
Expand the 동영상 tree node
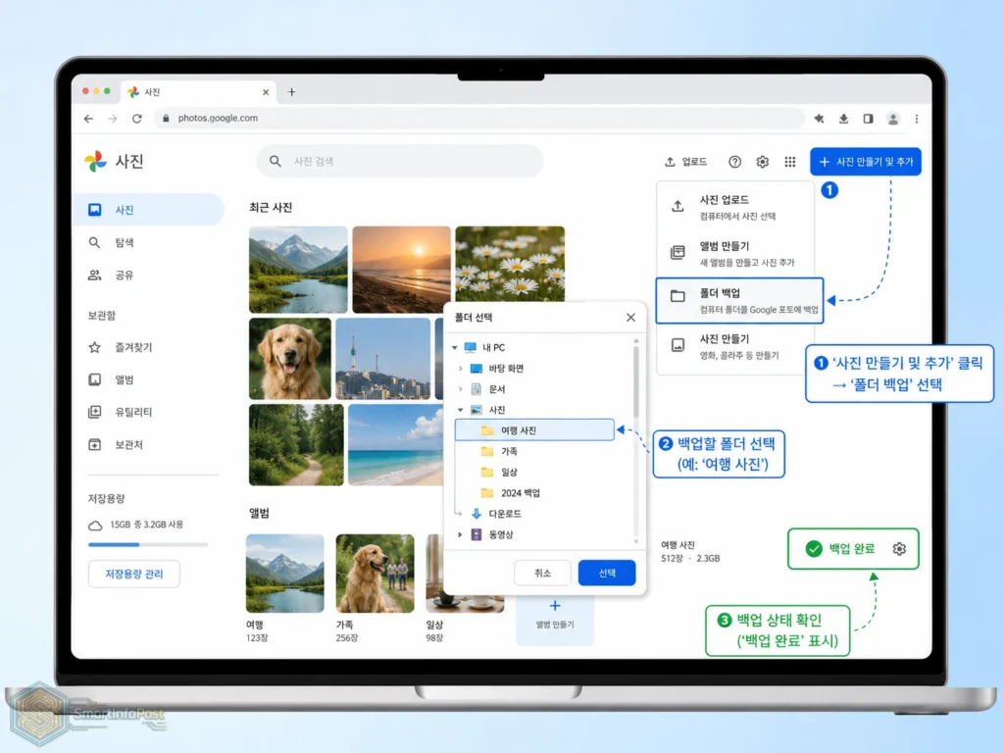pyautogui.click(x=461, y=534)
